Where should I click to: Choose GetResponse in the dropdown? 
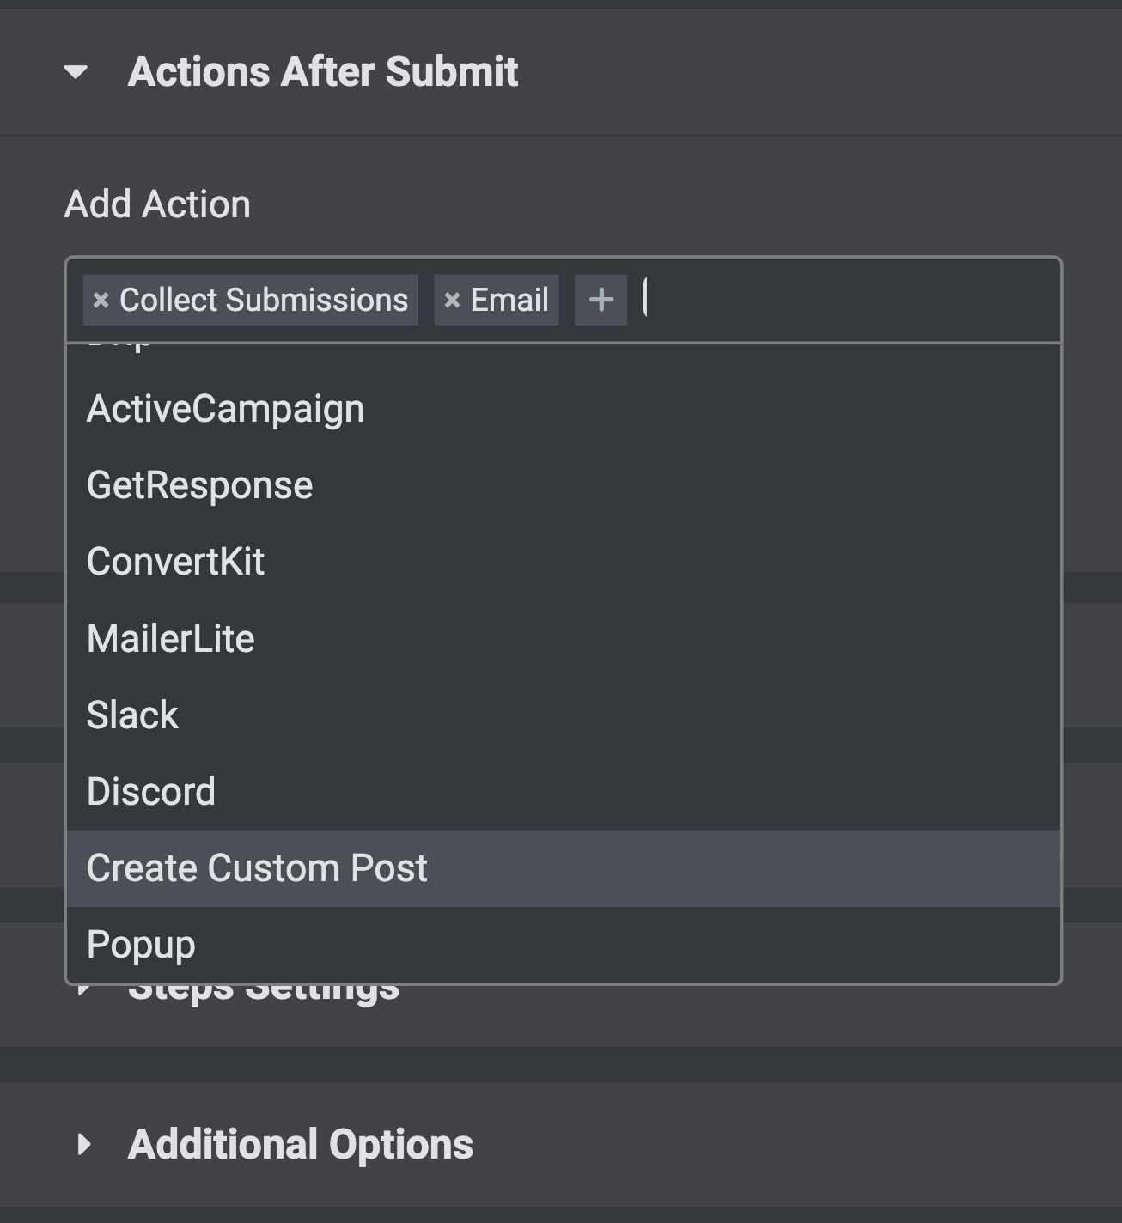click(x=199, y=485)
